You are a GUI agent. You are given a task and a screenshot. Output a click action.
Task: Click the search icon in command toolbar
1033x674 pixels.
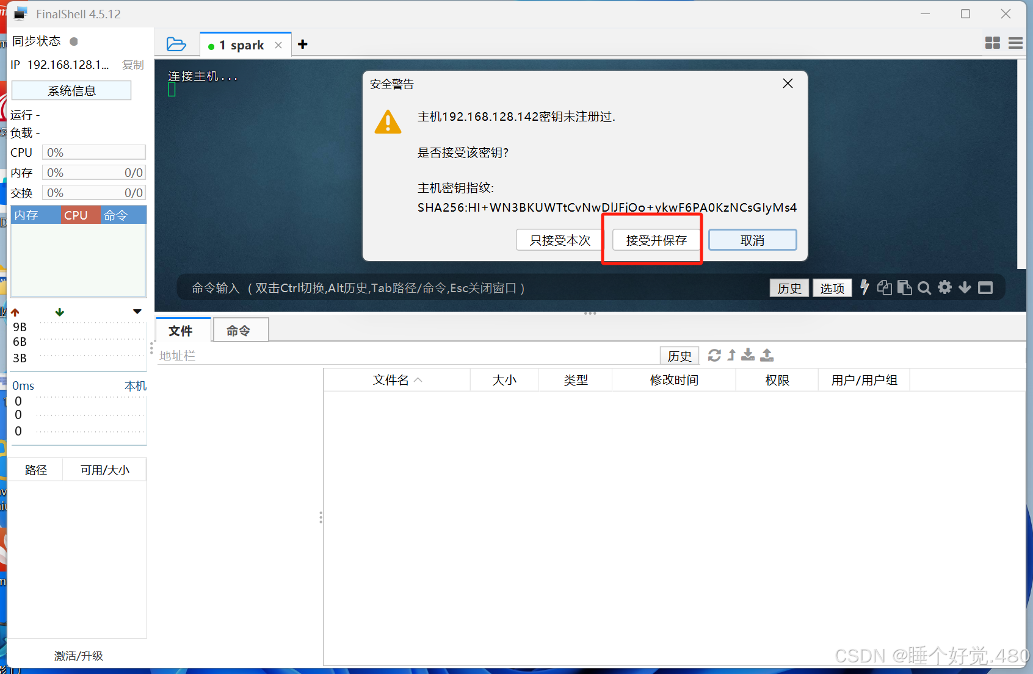[924, 287]
